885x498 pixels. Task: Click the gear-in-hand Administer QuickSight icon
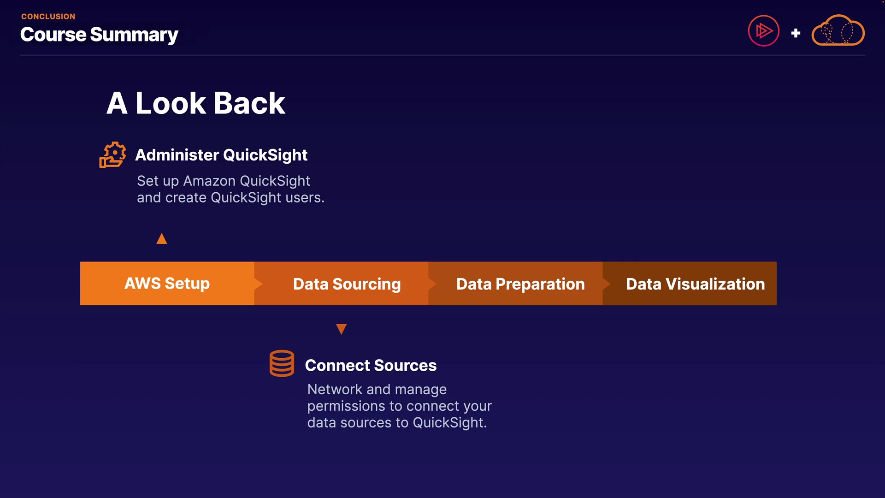112,155
